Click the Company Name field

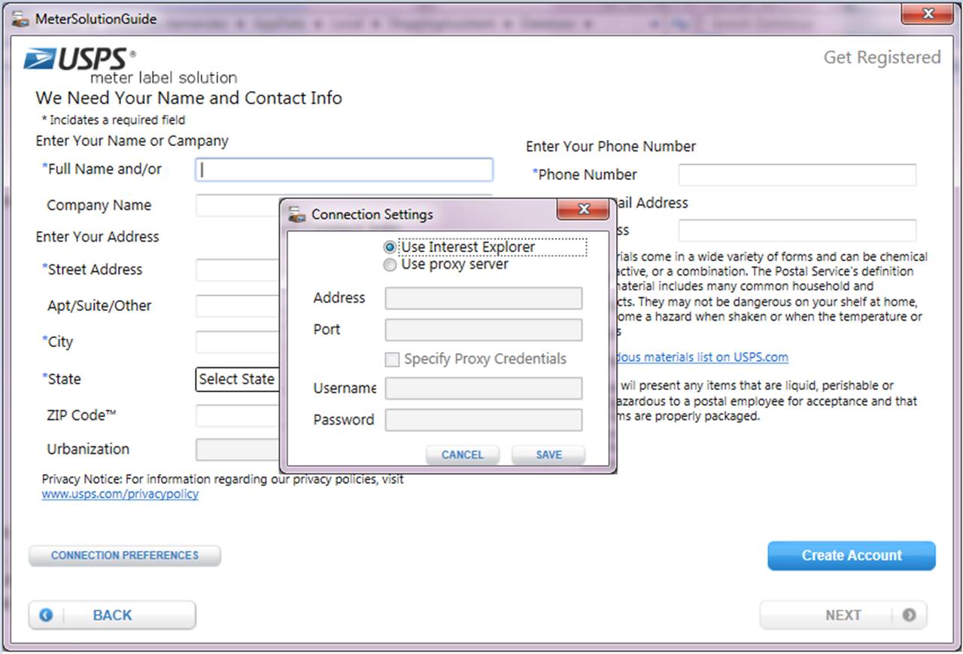pos(238,205)
